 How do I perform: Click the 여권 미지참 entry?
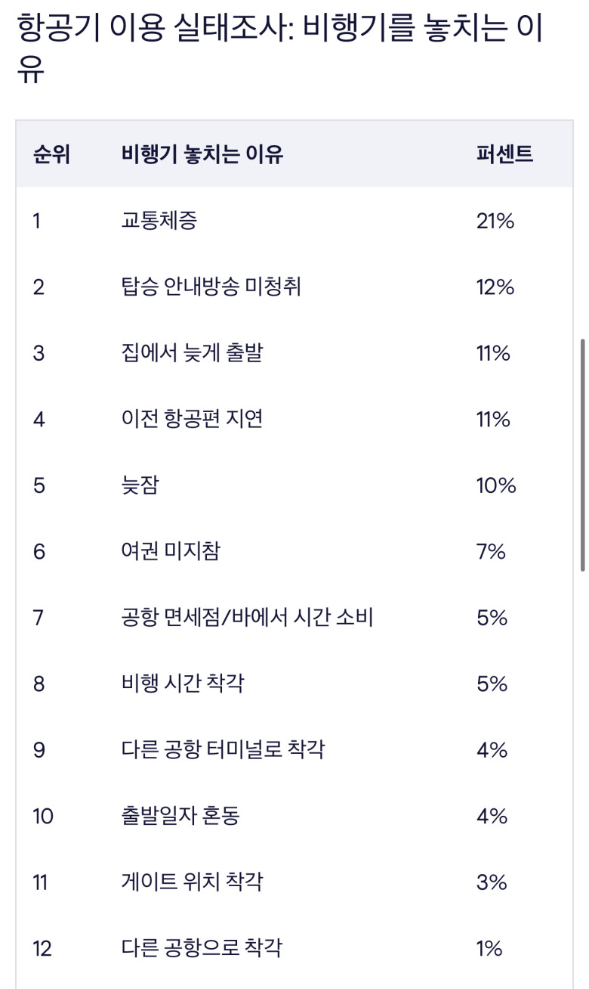171,551
